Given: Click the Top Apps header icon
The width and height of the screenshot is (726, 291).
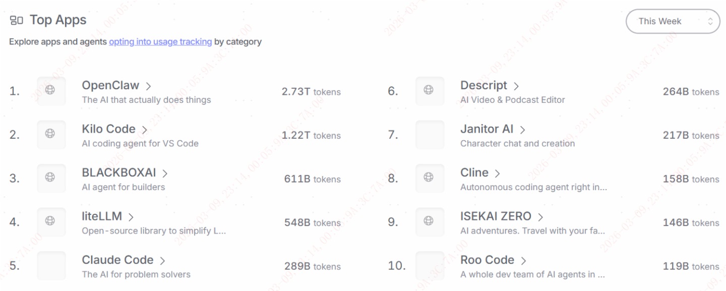Looking at the screenshot, I should click(x=16, y=21).
